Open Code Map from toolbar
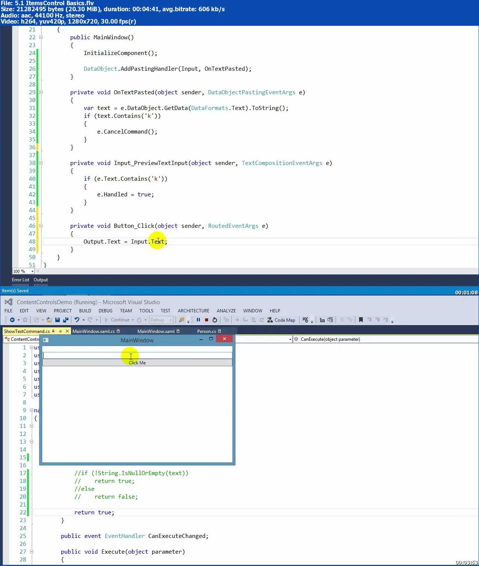 click(281, 320)
